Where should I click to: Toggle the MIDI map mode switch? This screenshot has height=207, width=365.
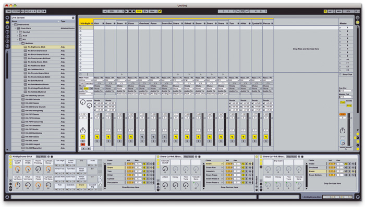339,11
